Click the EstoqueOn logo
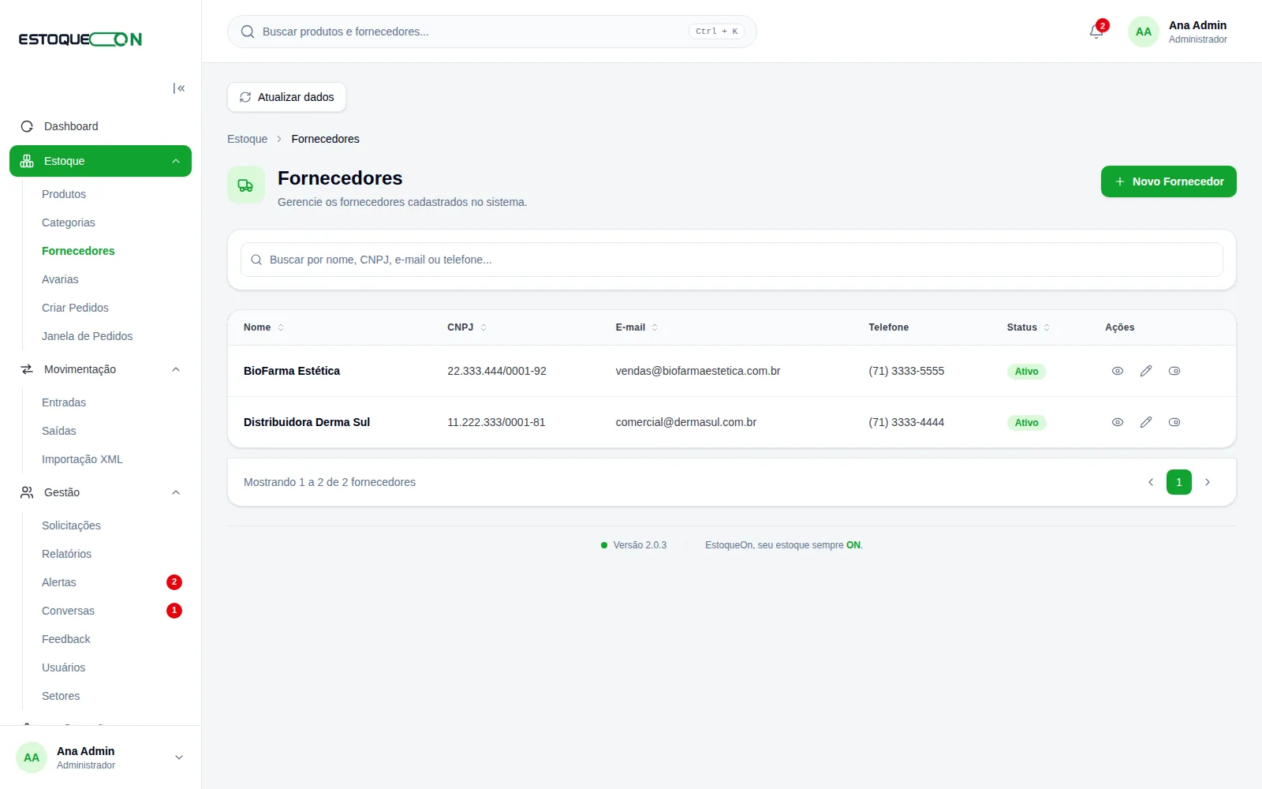The image size is (1262, 789). (80, 39)
